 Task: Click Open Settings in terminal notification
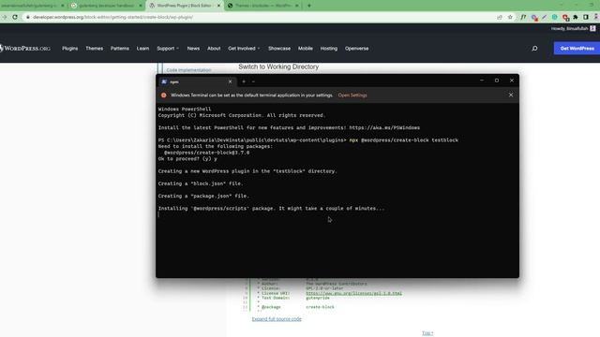pyautogui.click(x=352, y=95)
